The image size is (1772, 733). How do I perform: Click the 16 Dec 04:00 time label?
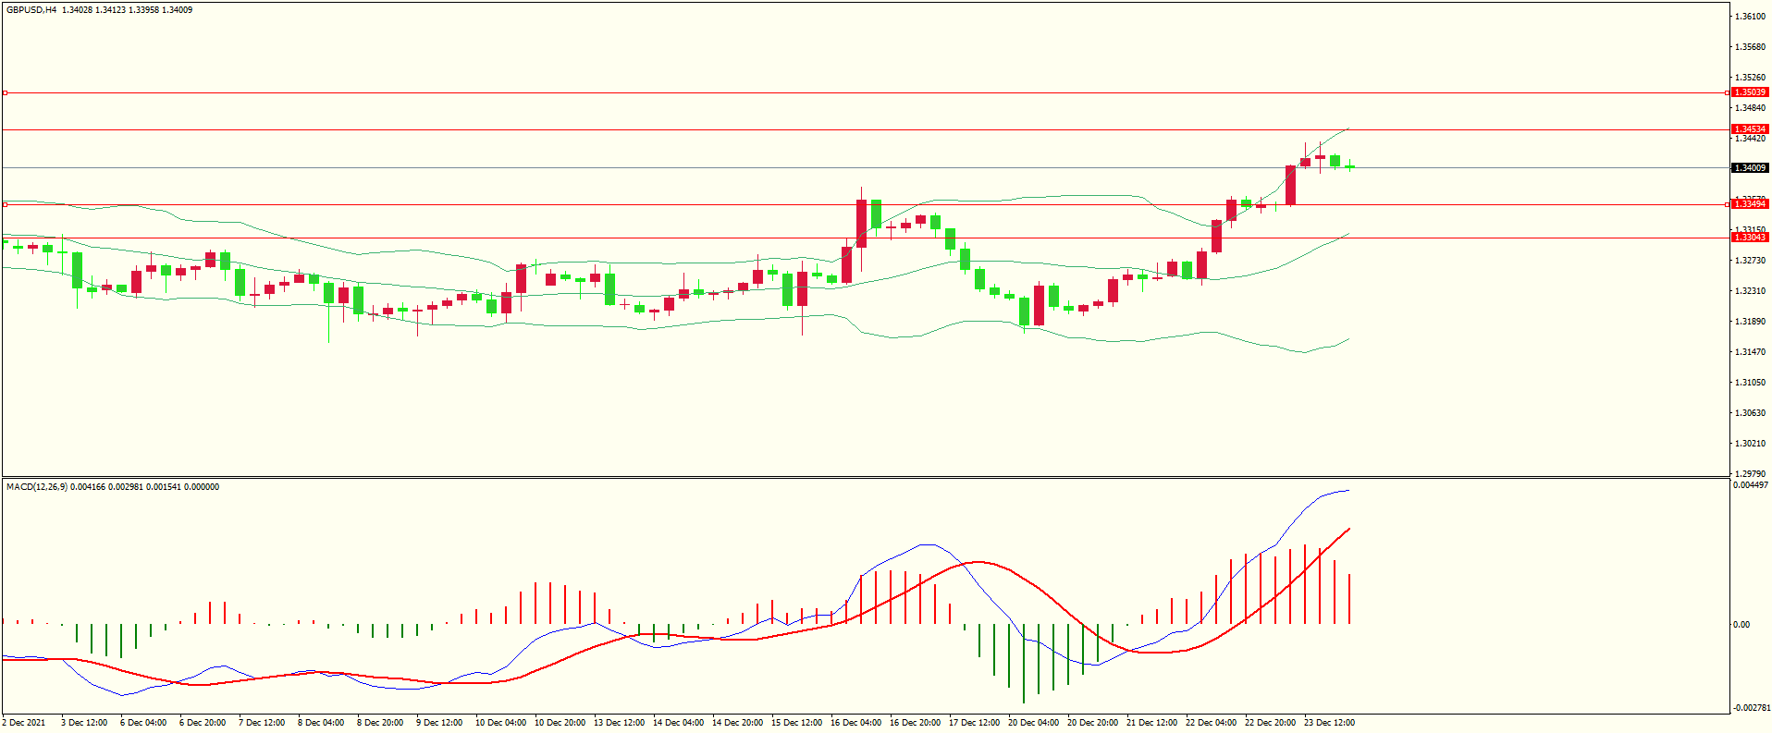(x=855, y=723)
